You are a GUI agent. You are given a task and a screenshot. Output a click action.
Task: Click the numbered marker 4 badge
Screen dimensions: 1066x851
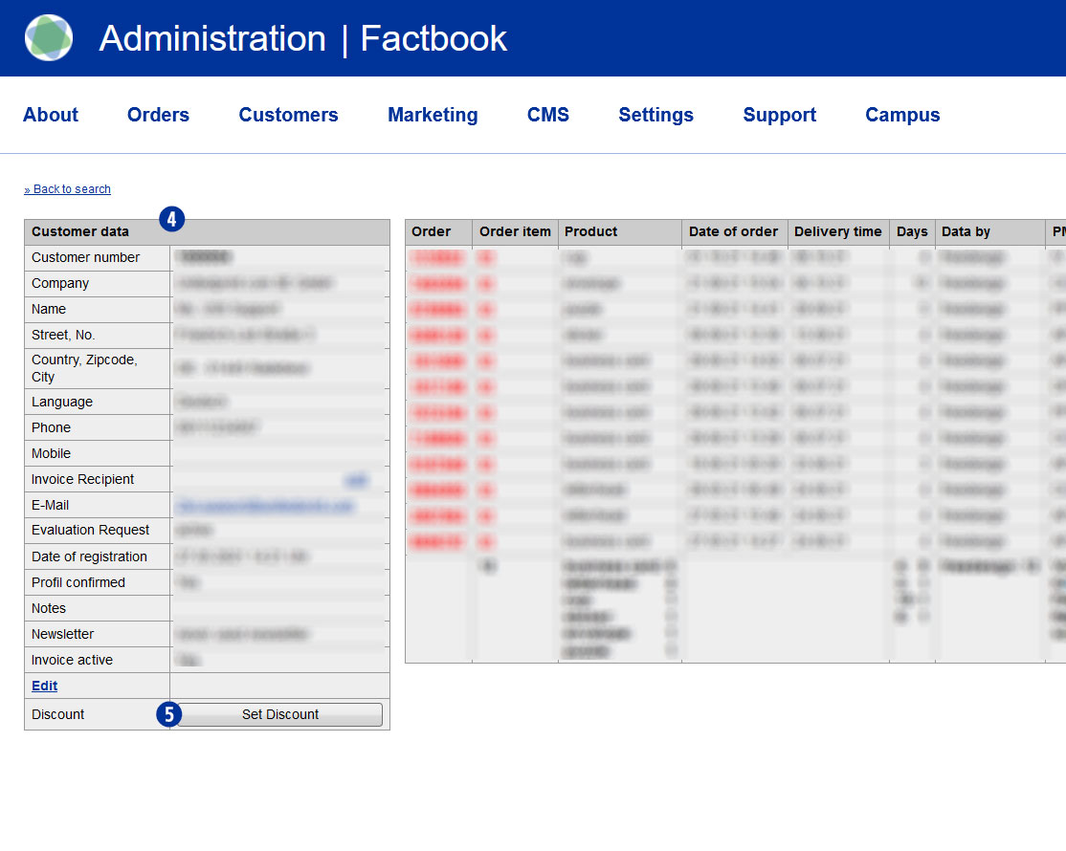[171, 219]
